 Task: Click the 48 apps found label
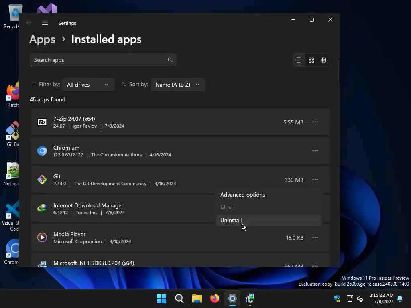tap(47, 99)
